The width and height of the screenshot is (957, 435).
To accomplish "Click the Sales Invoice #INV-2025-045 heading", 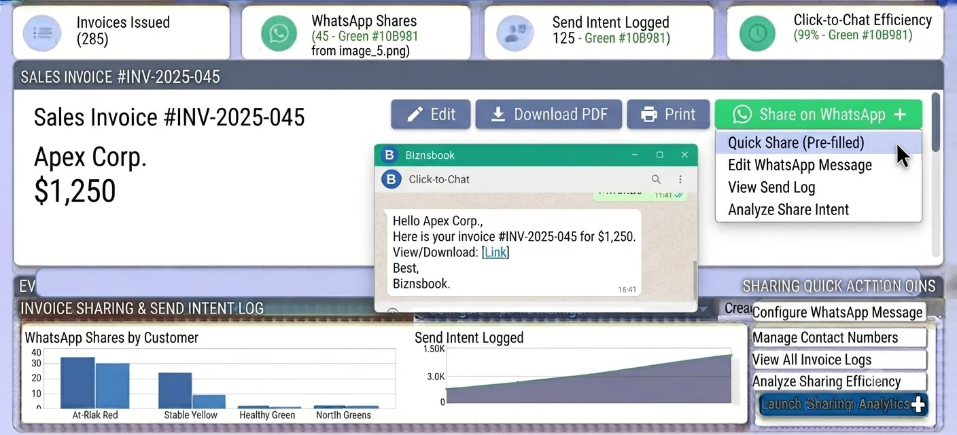I will [x=169, y=117].
